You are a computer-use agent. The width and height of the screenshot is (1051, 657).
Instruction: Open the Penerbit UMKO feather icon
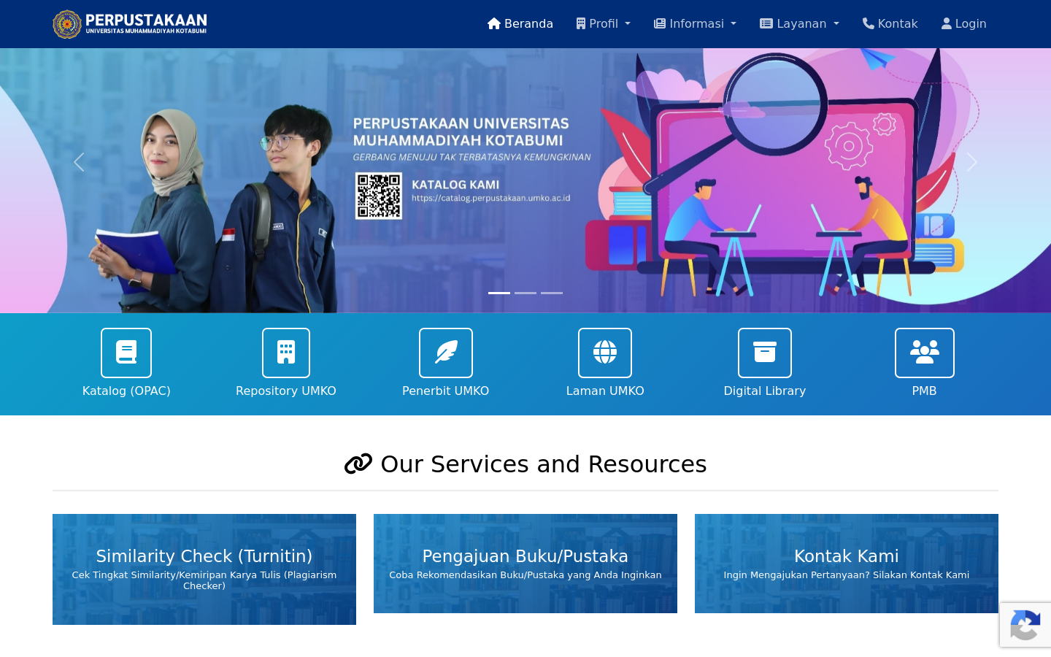(x=446, y=353)
